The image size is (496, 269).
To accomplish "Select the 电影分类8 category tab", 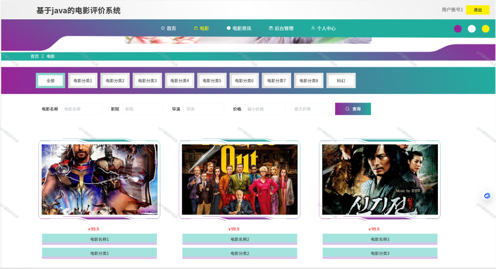I will (309, 81).
